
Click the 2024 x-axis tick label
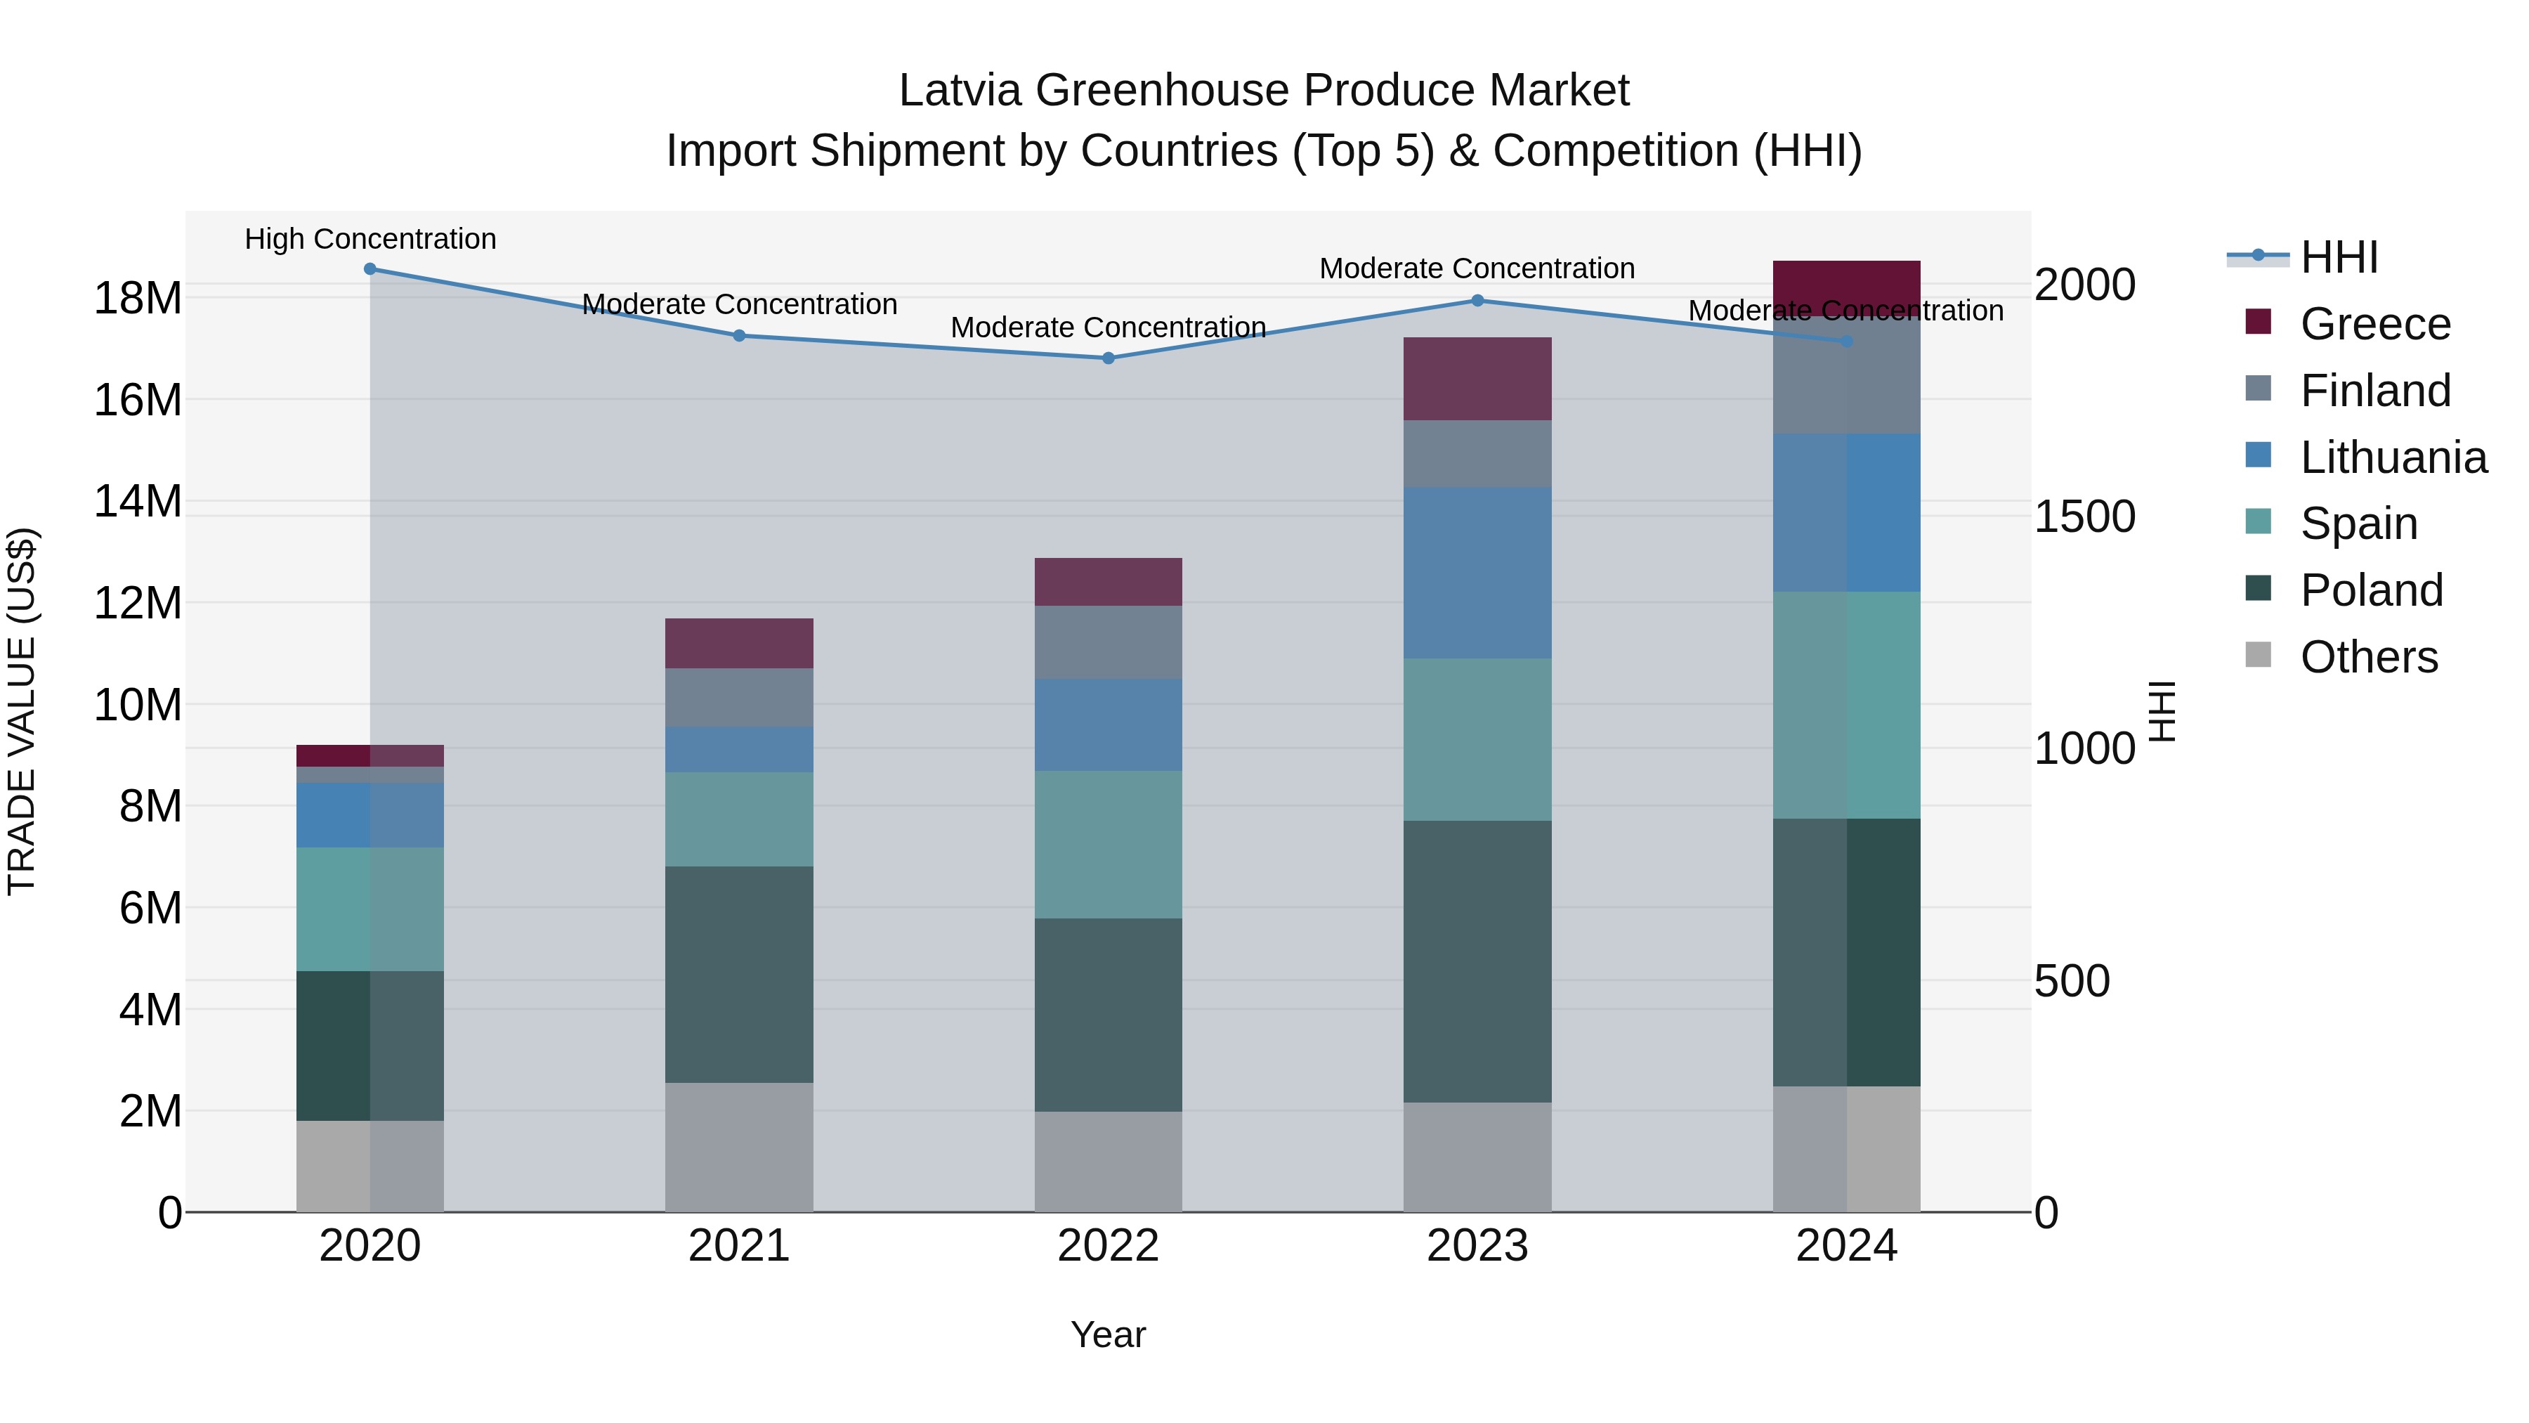1847,1246
